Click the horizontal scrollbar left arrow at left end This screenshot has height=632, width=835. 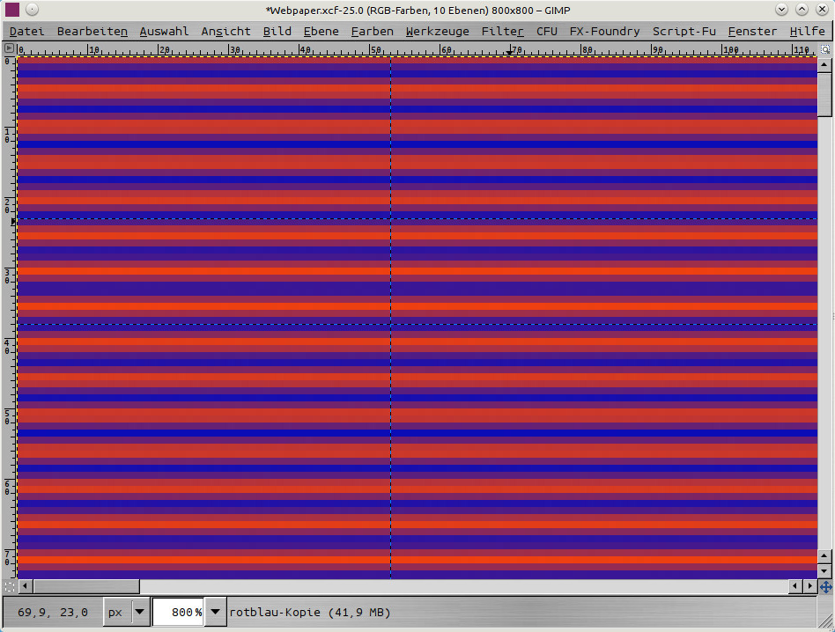pyautogui.click(x=24, y=586)
